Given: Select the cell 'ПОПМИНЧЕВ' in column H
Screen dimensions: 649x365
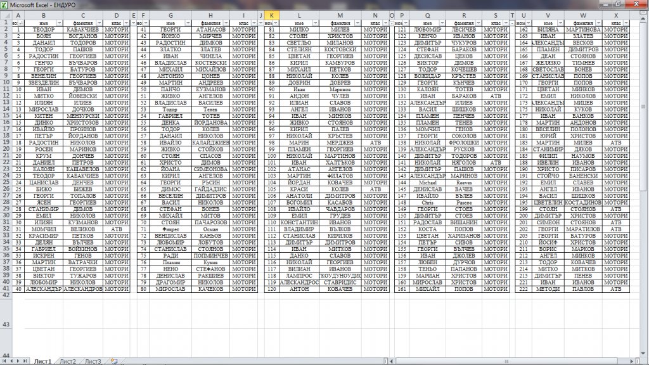Looking at the screenshot, I should pos(210,256).
